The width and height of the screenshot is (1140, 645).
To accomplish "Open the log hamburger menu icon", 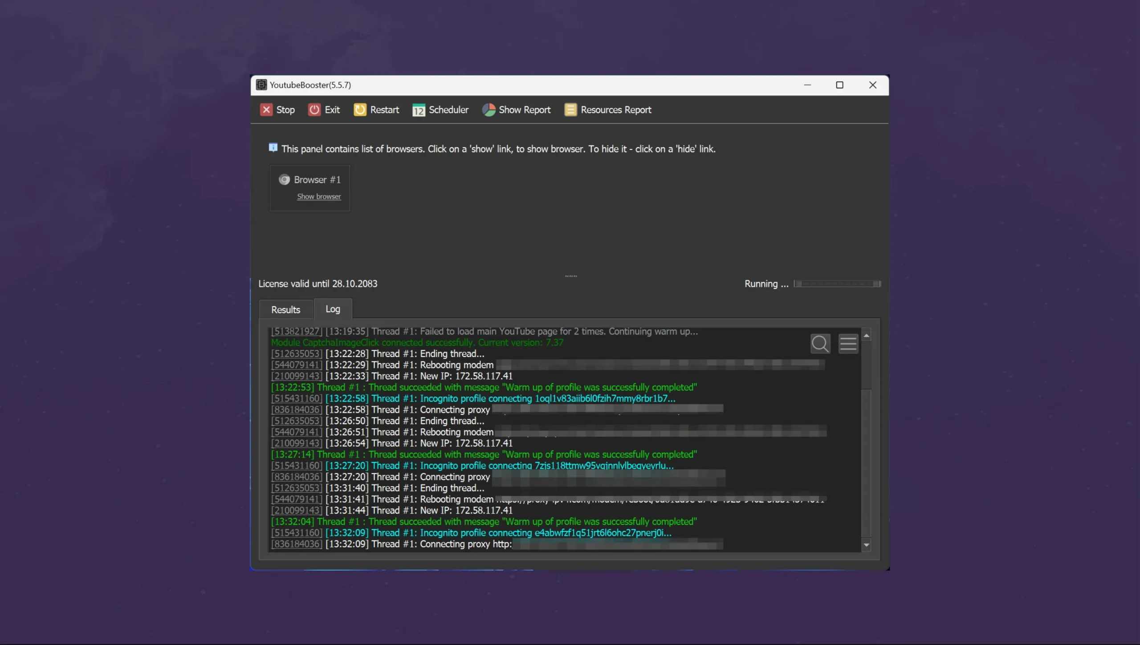I will pos(848,344).
